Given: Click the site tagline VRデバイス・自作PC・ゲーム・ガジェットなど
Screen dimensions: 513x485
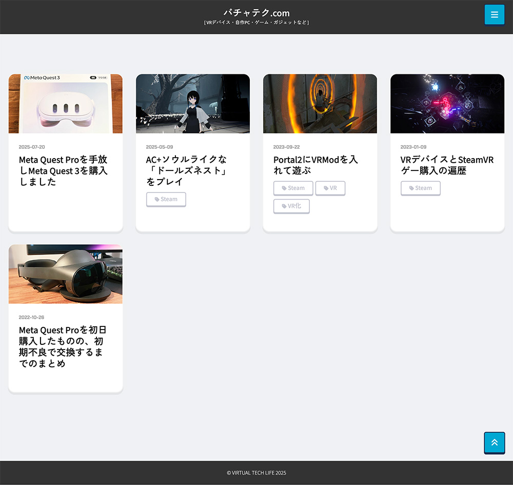Looking at the screenshot, I should pos(256,23).
